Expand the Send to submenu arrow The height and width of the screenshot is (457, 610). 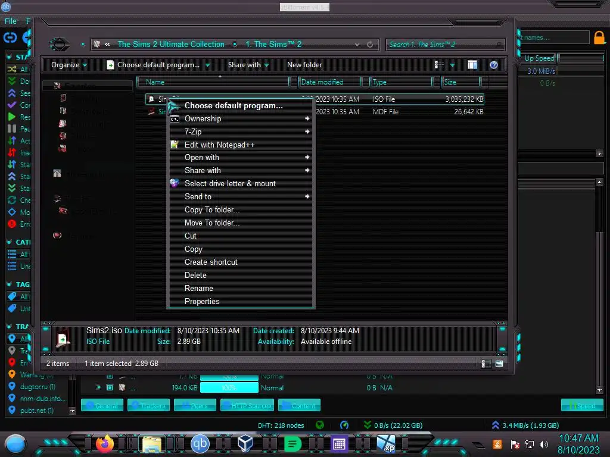pos(307,196)
